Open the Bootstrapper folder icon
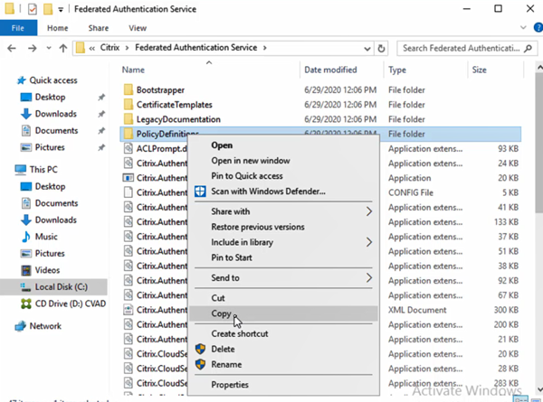The image size is (543, 402). [128, 90]
